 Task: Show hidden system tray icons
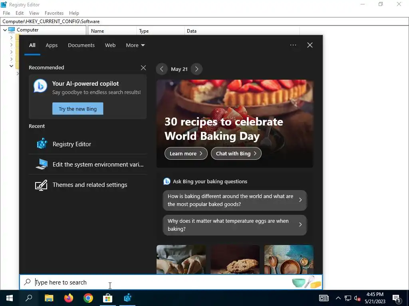tap(338, 298)
